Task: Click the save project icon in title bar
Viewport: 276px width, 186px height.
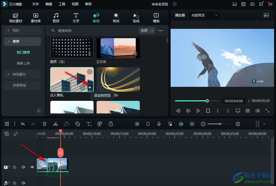Action: coord(244,4)
